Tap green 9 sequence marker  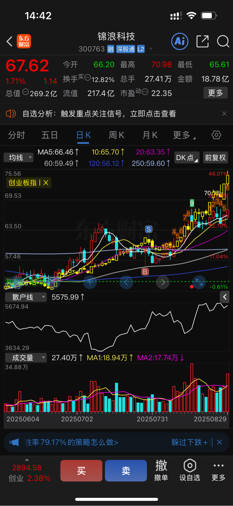click(192, 203)
